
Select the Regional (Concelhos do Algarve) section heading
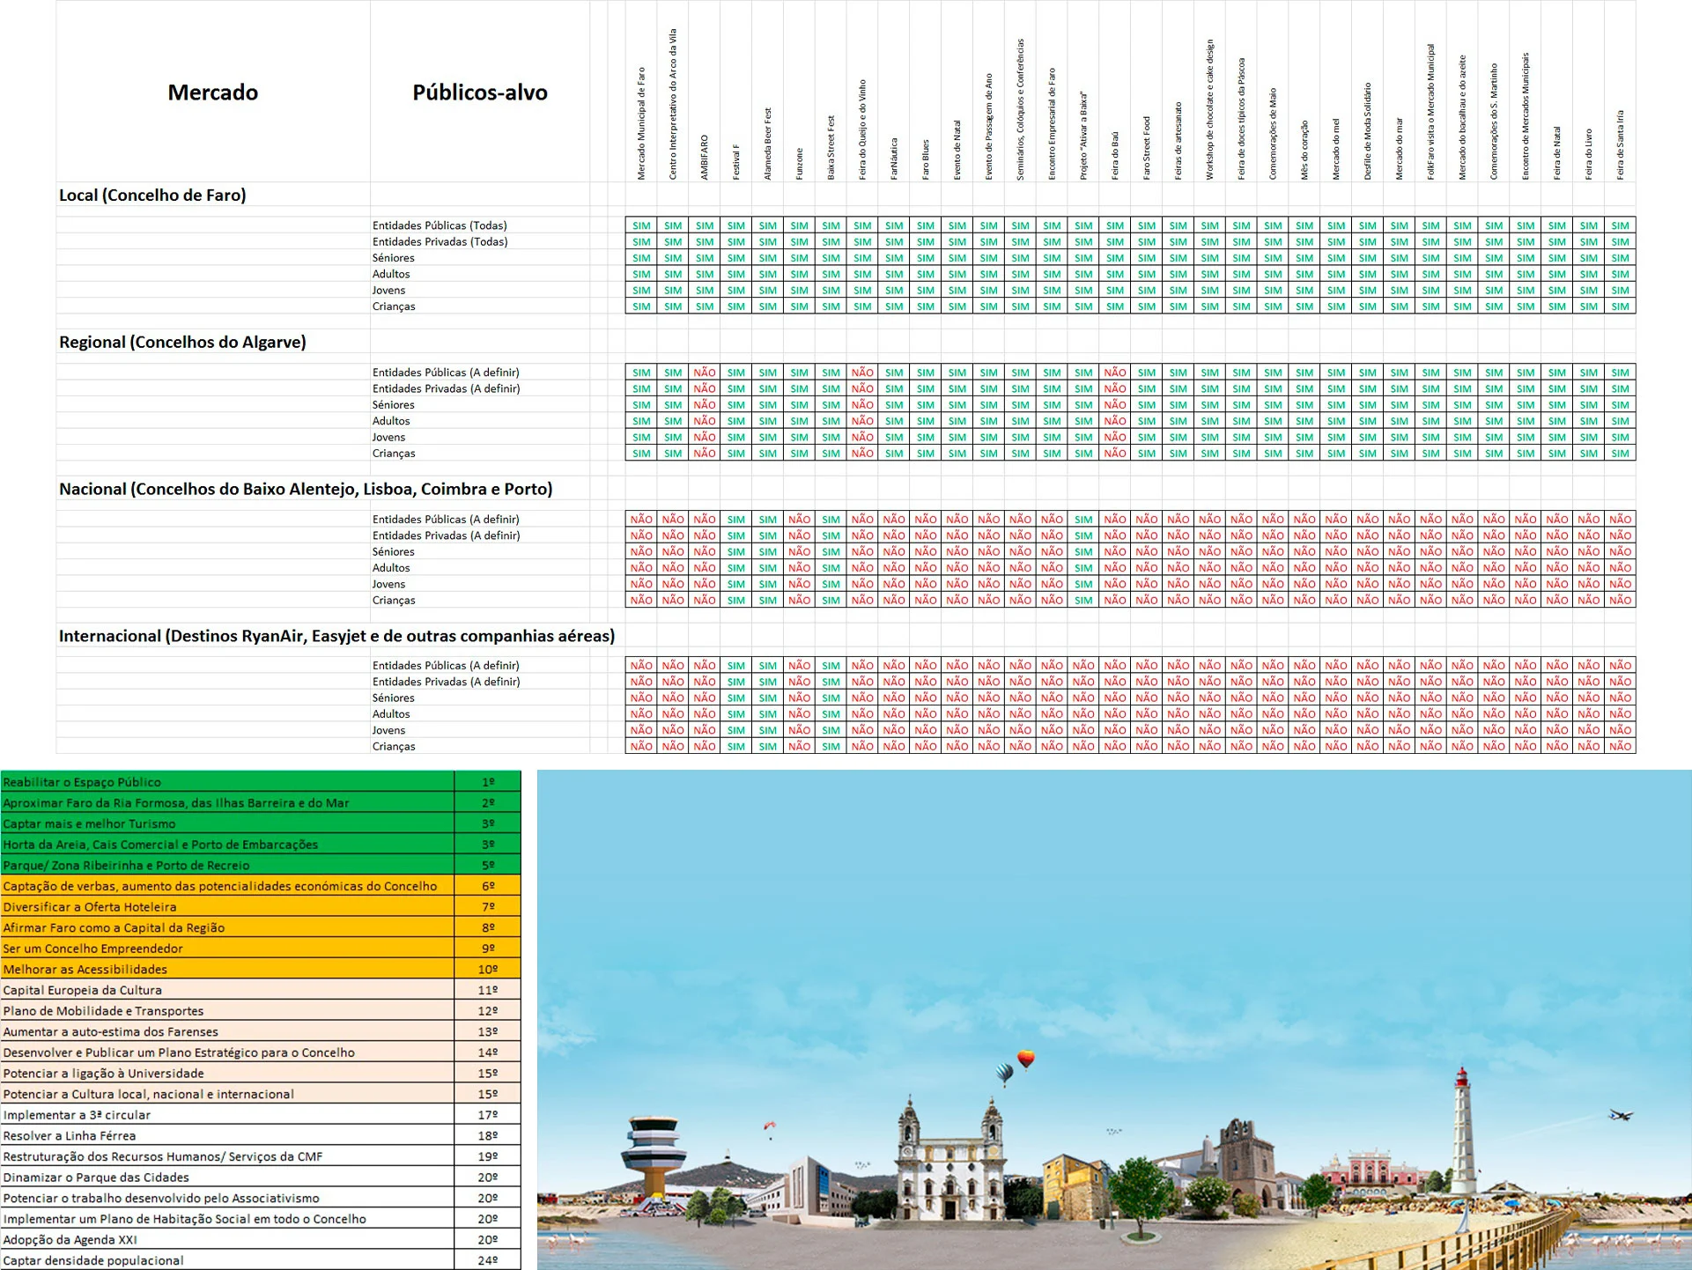[182, 343]
